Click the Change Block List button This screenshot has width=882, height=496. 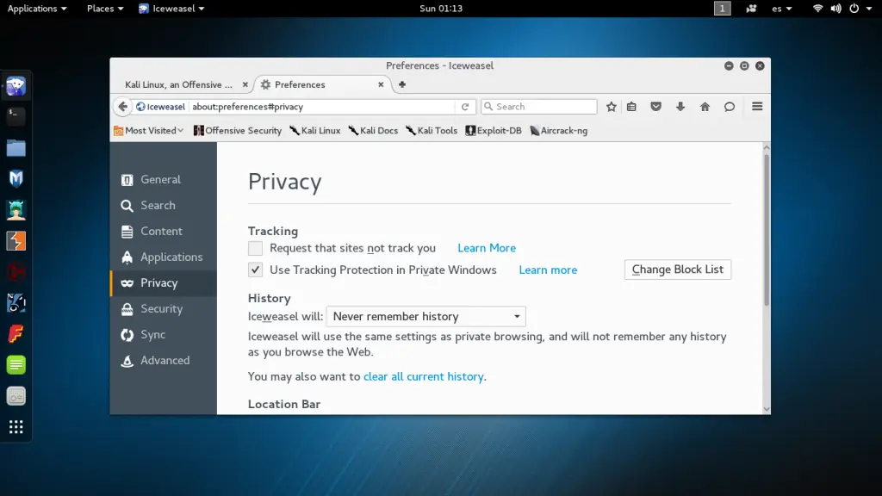pos(678,270)
